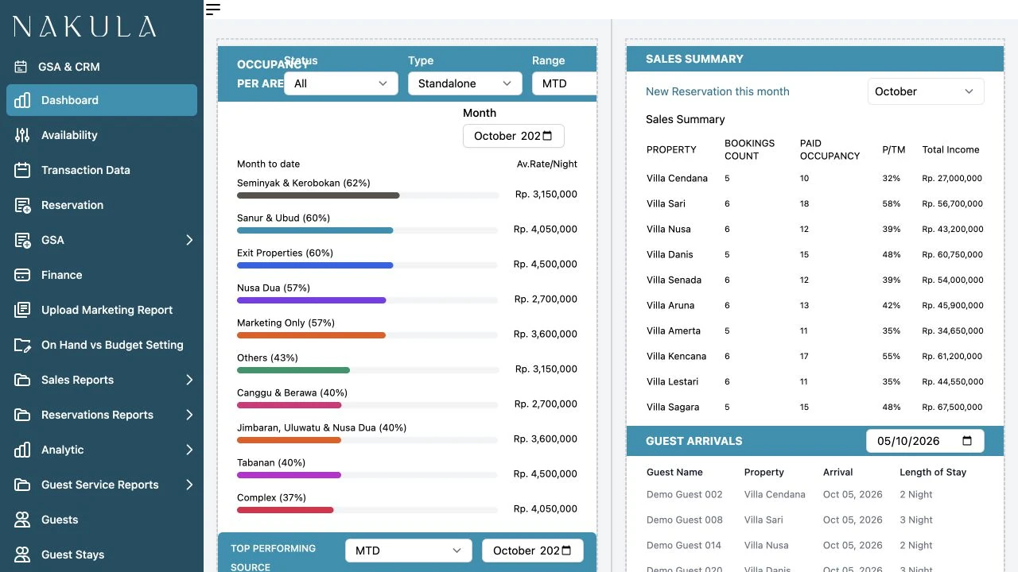This screenshot has height=572, width=1018.
Task: Click the GSA & CRM calendar icon
Action: pyautogui.click(x=22, y=67)
